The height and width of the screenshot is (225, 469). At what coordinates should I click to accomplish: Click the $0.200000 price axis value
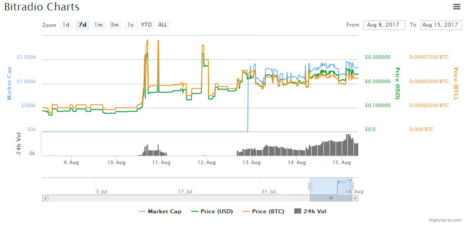(378, 81)
